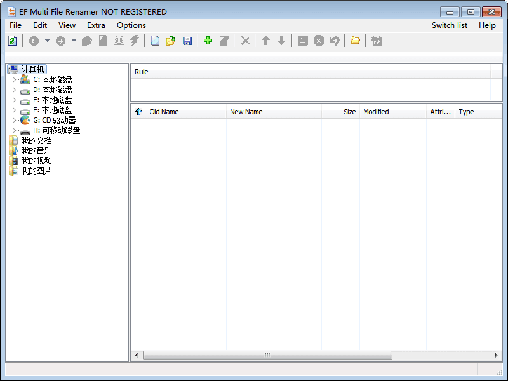
Task: Select E: 本地磁盘 in the tree
Action: [x=53, y=100]
